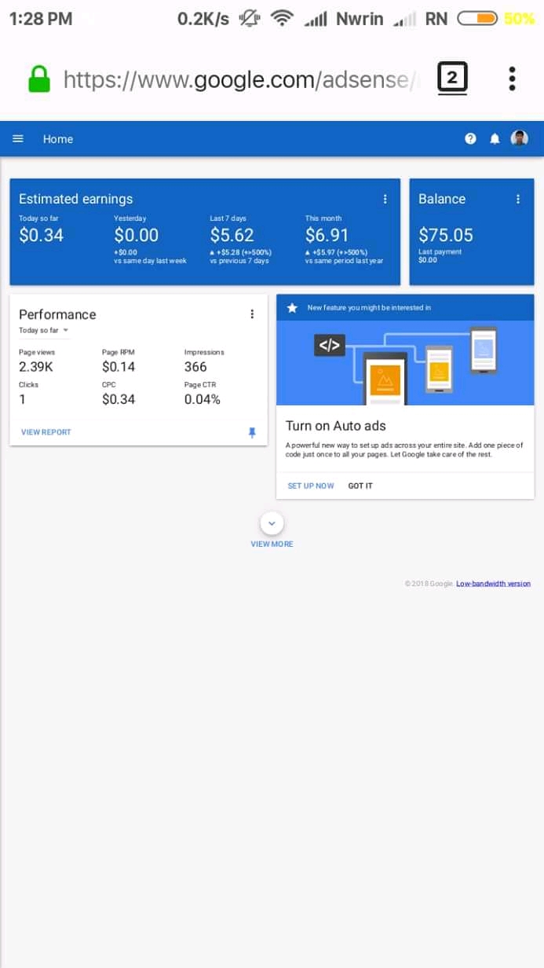This screenshot has width=544, height=968.
Task: Tap the green secure padlock icon
Action: click(38, 79)
